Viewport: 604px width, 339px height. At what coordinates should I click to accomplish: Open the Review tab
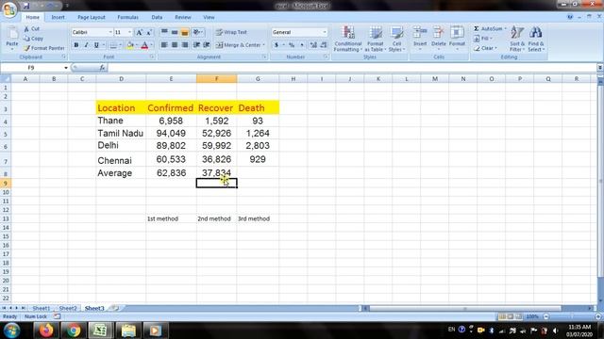tap(183, 17)
